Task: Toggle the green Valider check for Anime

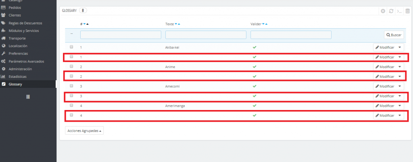Action: 254,66
